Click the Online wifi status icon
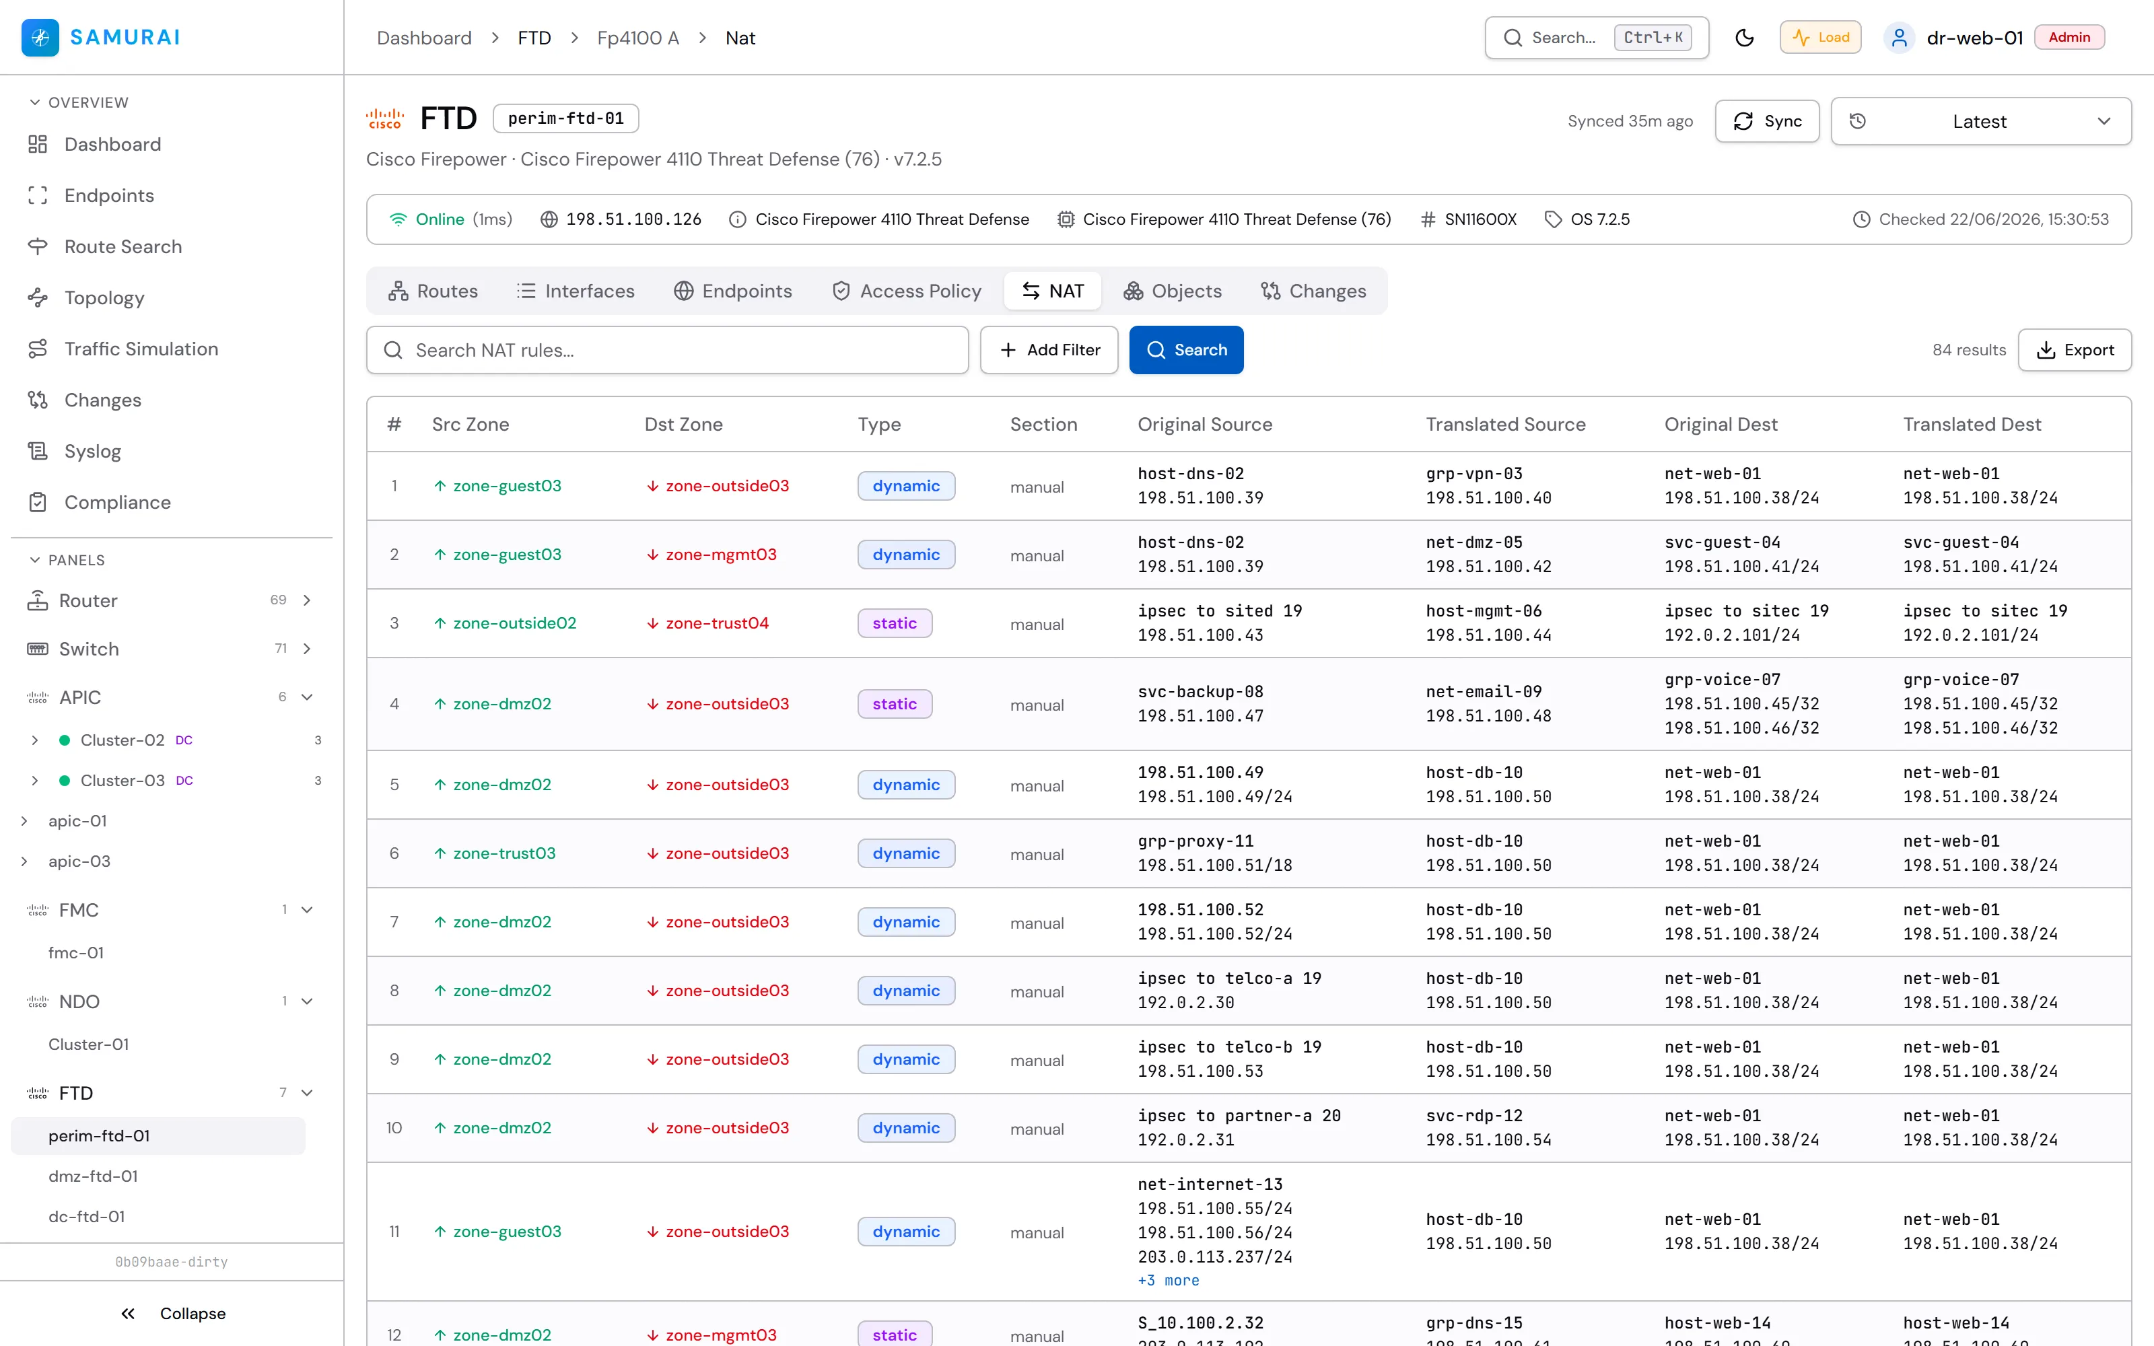This screenshot has height=1346, width=2154. (398, 219)
